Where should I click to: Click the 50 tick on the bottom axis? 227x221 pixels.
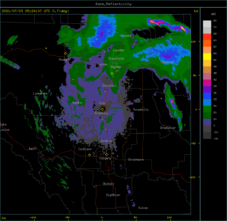135,217
